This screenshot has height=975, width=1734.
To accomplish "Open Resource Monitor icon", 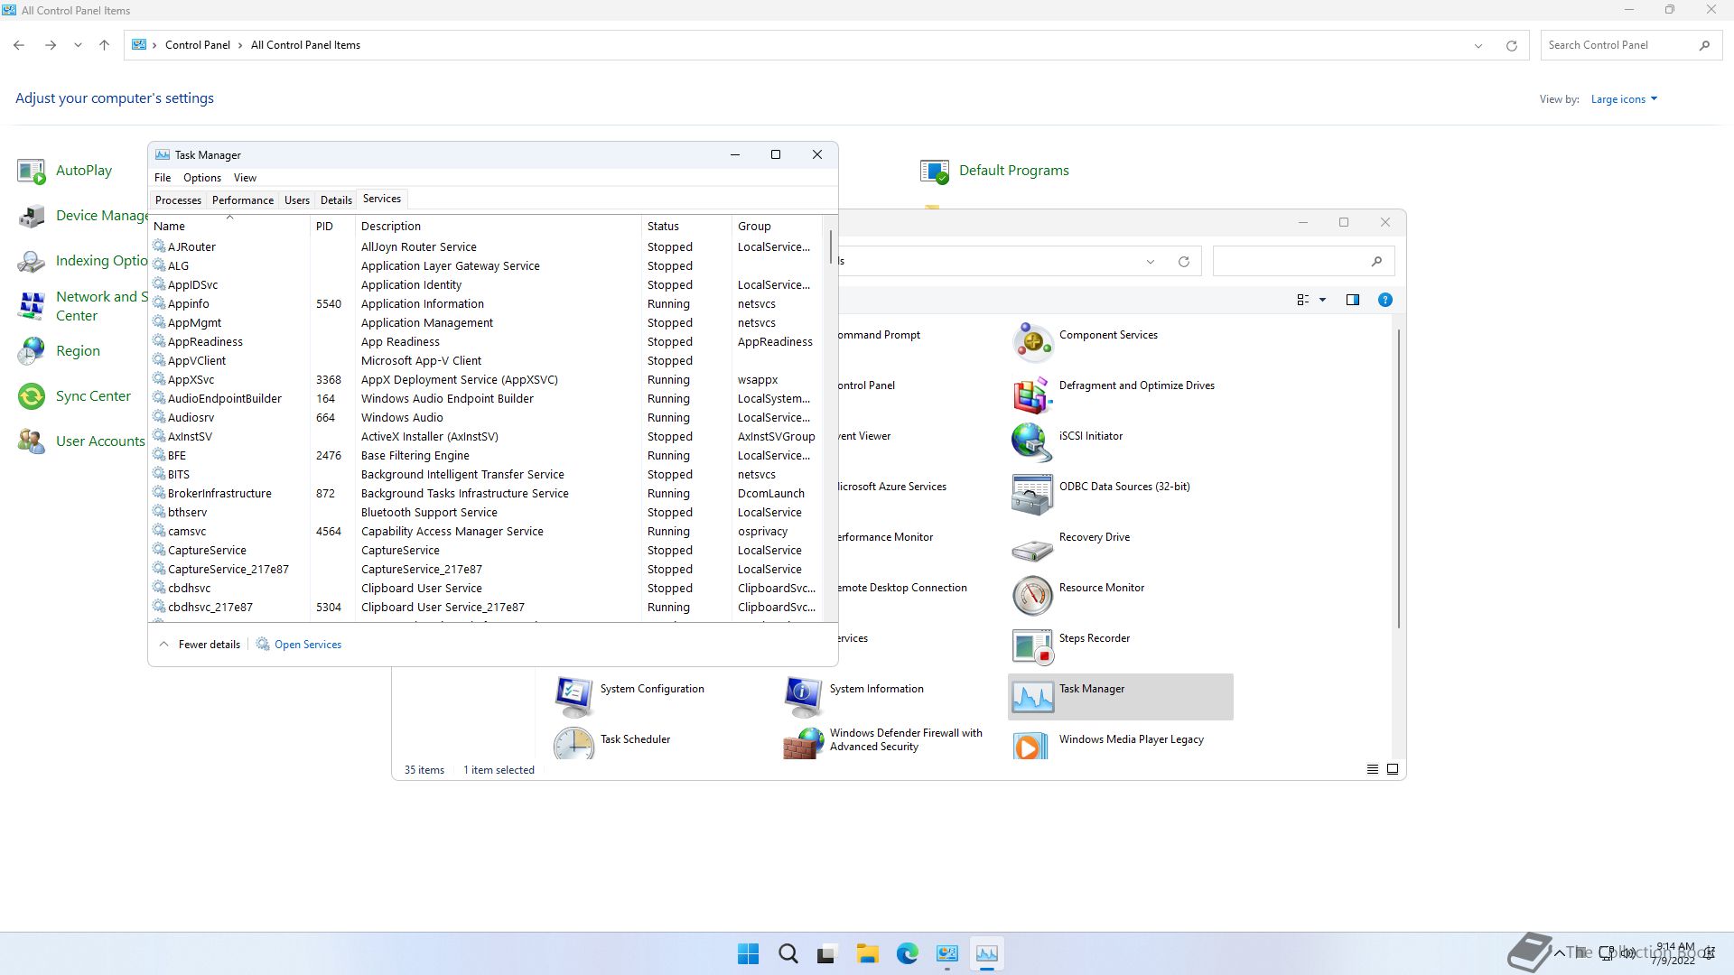I will [1032, 595].
